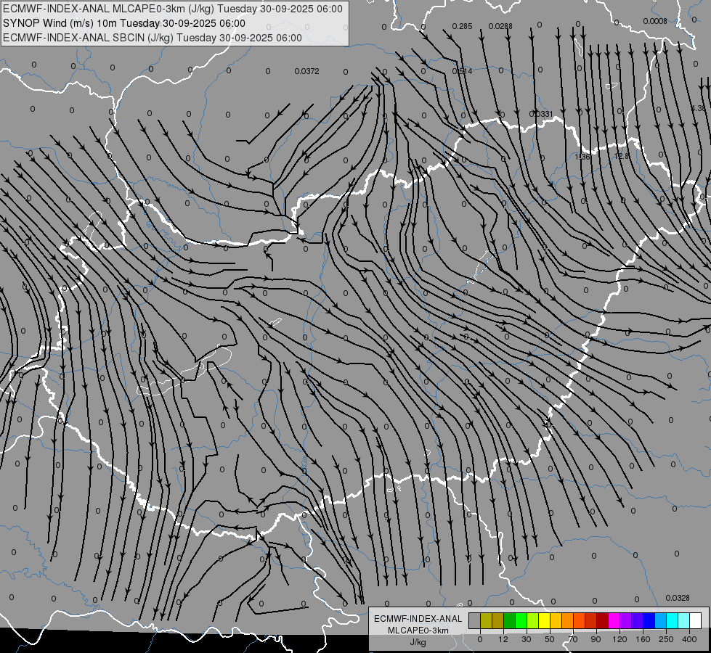Select the bright green legend swatch
The height and width of the screenshot is (653, 711).
coord(521,620)
